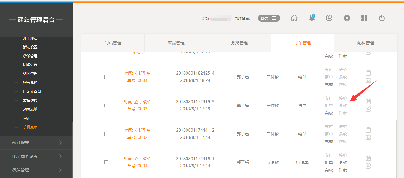404x178 pixels.
Task: Open the four-square apps grid icon
Action: [364, 18]
